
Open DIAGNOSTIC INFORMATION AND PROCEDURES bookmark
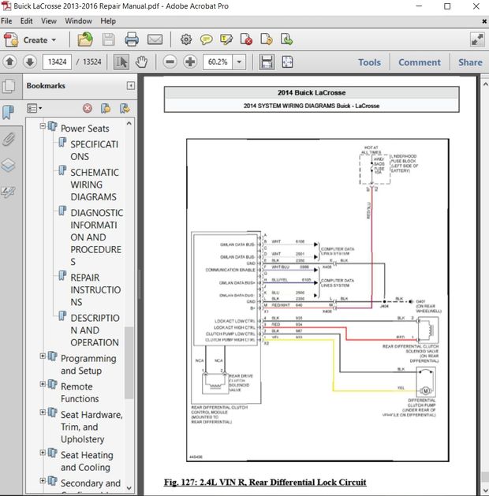point(96,237)
